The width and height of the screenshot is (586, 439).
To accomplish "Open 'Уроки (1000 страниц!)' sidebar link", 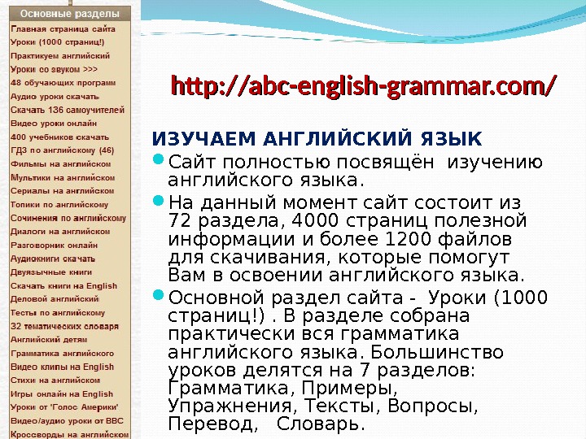I will coord(58,42).
